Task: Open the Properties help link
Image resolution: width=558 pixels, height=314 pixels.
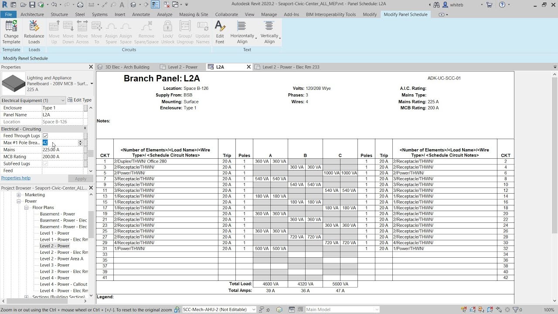Action: 16,178
